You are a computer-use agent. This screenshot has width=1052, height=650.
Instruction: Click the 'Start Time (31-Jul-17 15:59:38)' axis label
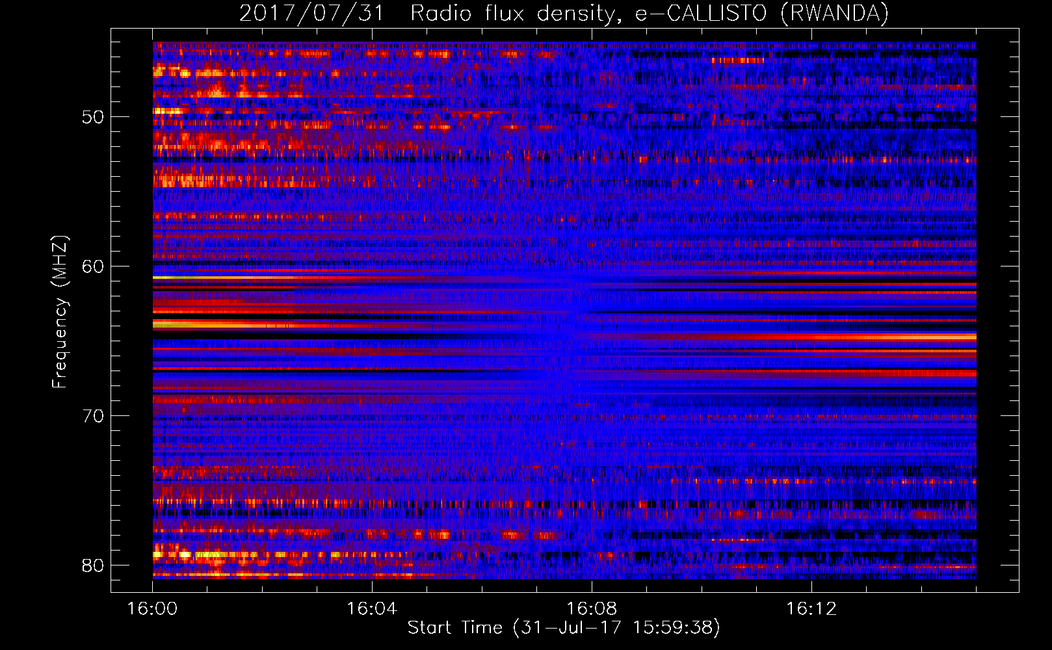pos(564,627)
